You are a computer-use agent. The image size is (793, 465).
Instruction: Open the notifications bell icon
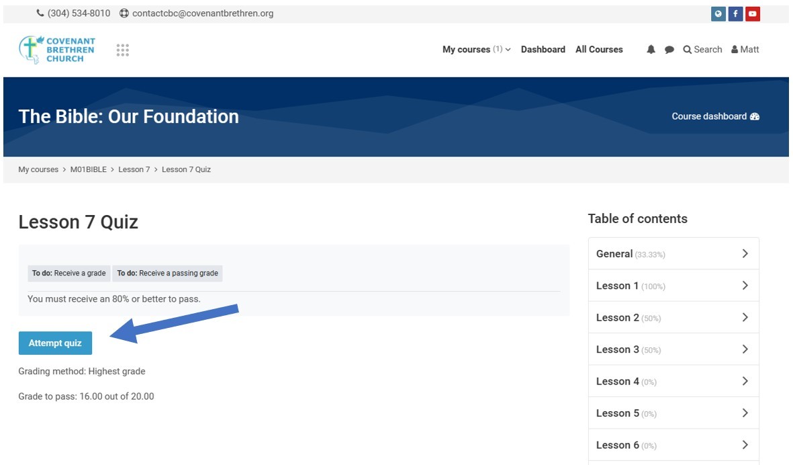651,49
